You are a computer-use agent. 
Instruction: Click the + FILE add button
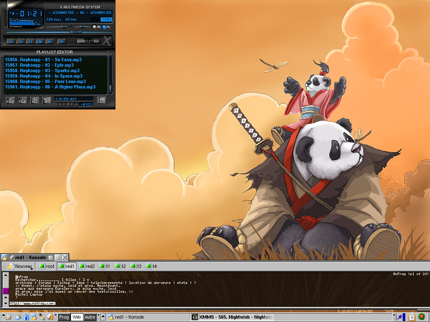tap(10, 101)
